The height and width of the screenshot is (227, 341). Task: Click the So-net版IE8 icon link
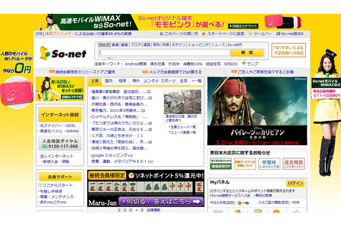tap(290, 34)
